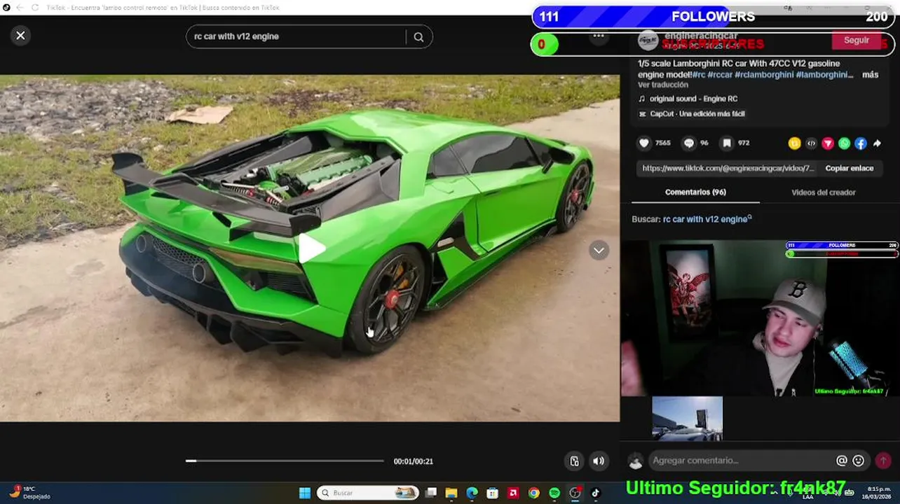Open the weather widget showing 18°C
Image resolution: width=900 pixels, height=504 pixels.
(x=29, y=492)
